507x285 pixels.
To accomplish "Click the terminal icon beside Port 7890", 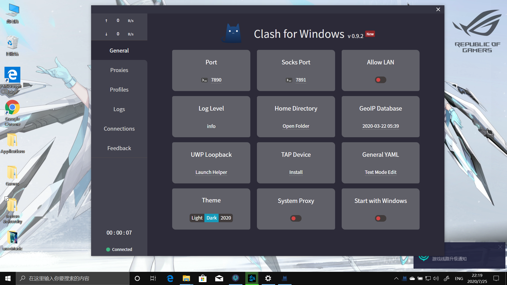I will pyautogui.click(x=204, y=80).
